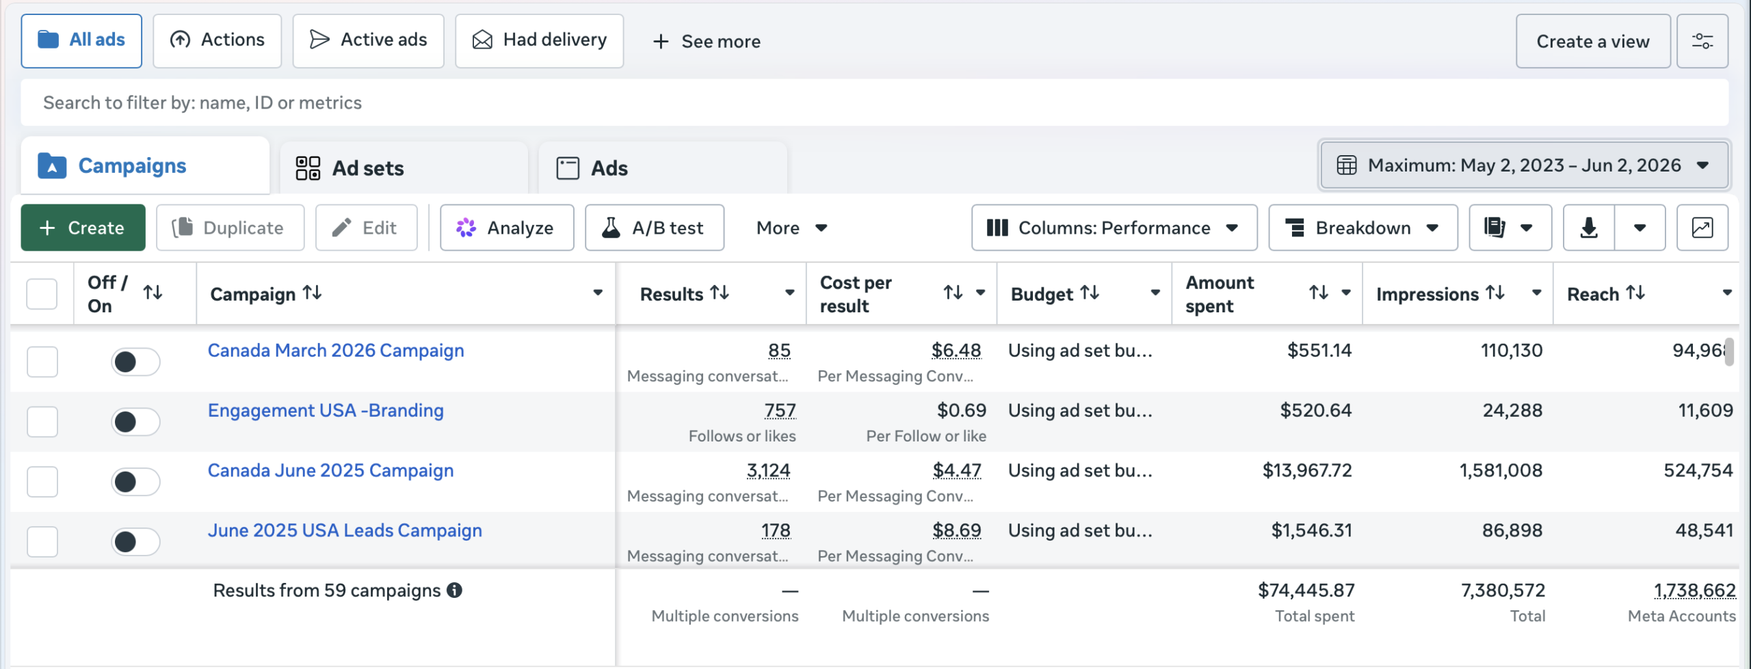Launch the A/B test flask button
1751x669 pixels.
pos(655,228)
